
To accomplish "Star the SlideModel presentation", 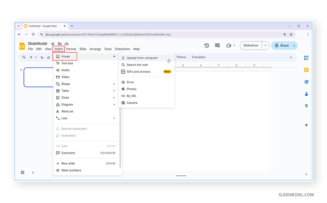I will point(53,44).
